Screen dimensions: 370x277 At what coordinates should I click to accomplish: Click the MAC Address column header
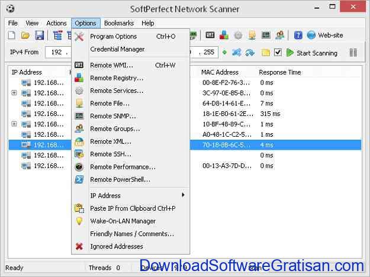tap(220, 72)
